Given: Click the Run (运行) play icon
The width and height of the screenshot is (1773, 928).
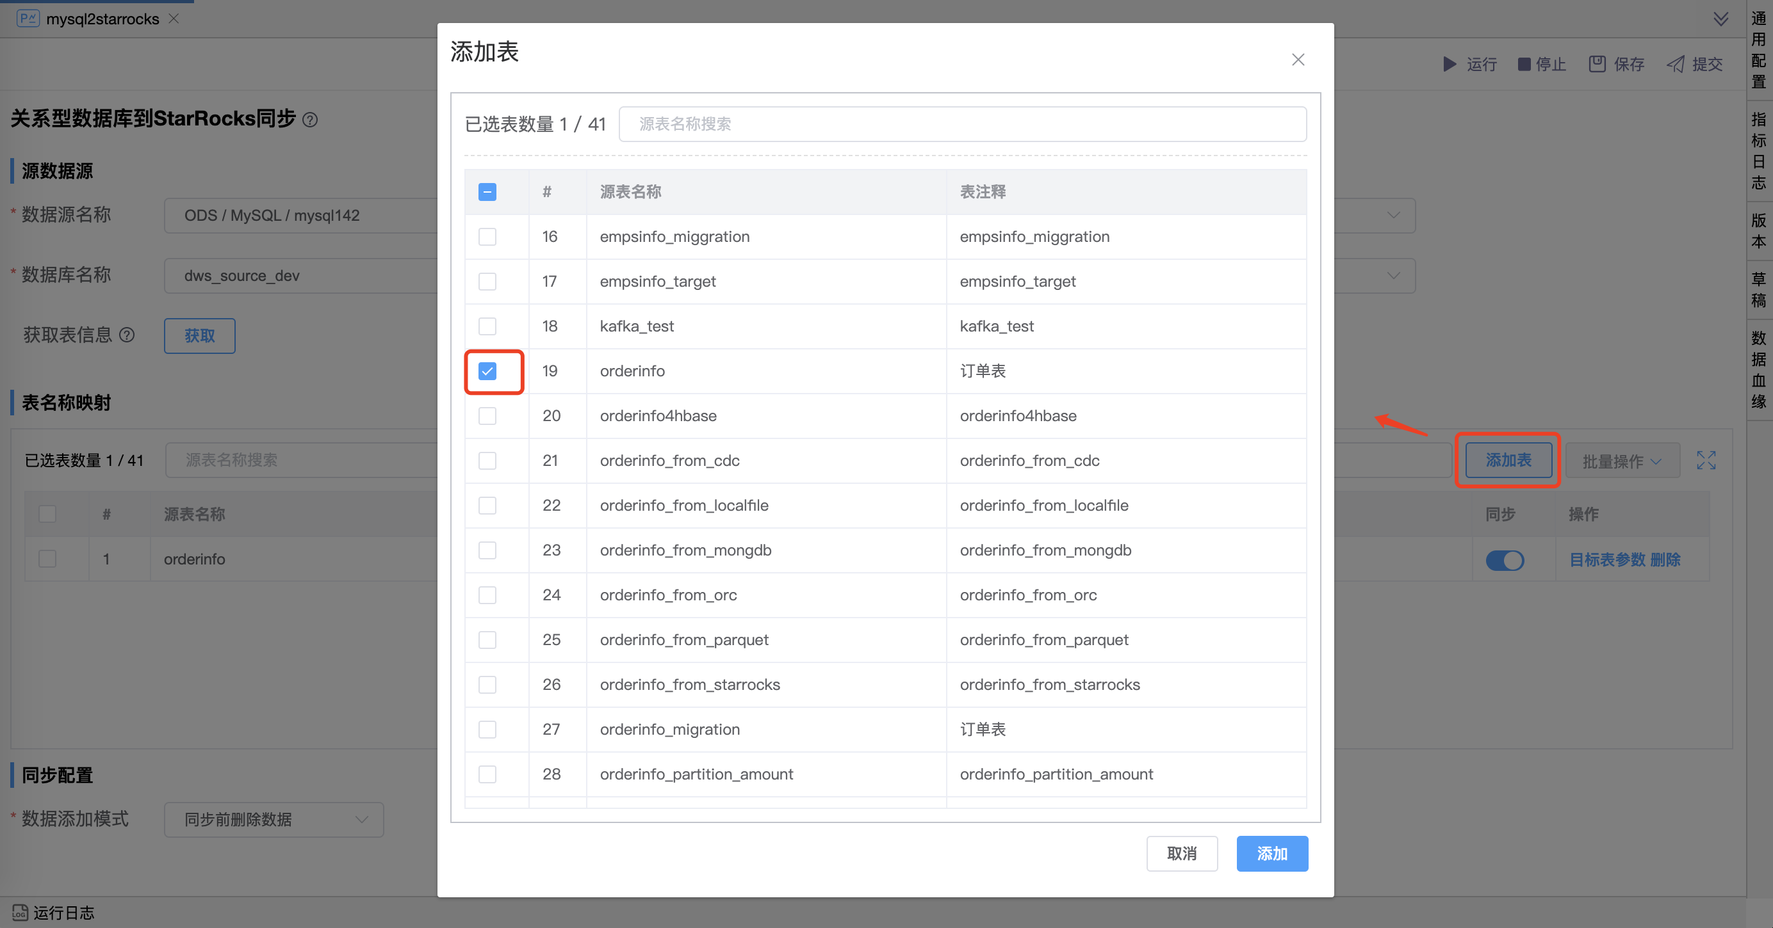Looking at the screenshot, I should coord(1450,64).
